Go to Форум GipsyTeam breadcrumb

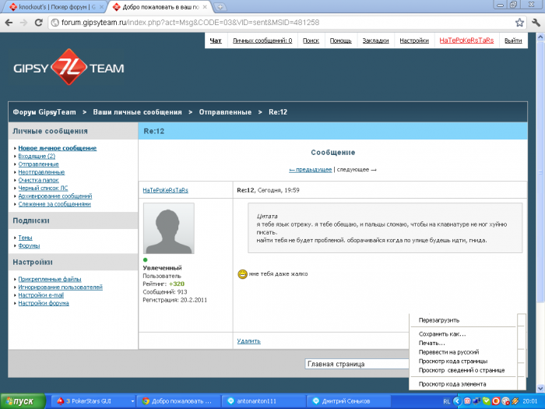[x=44, y=112]
